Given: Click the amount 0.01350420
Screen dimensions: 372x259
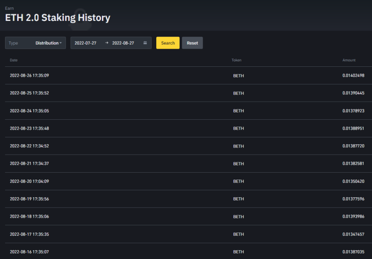Looking at the screenshot, I should tap(353, 181).
